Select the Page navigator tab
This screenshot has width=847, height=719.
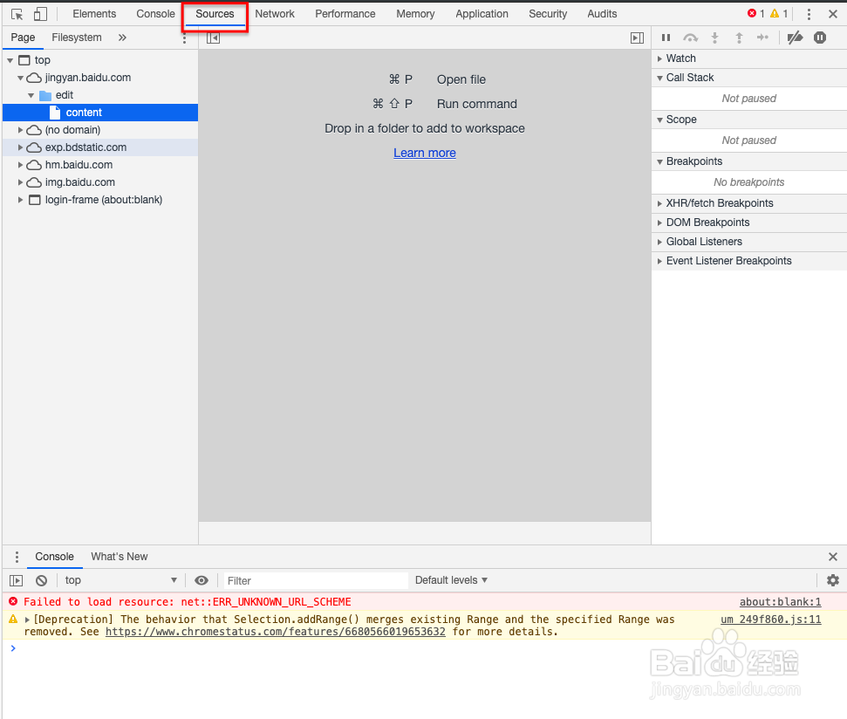click(23, 38)
